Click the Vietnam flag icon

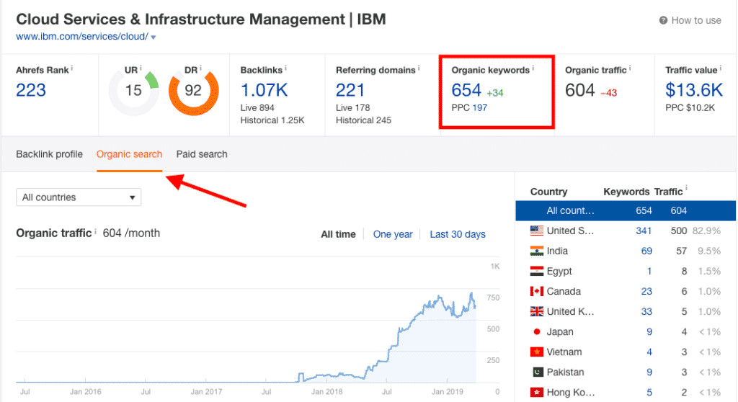536,352
